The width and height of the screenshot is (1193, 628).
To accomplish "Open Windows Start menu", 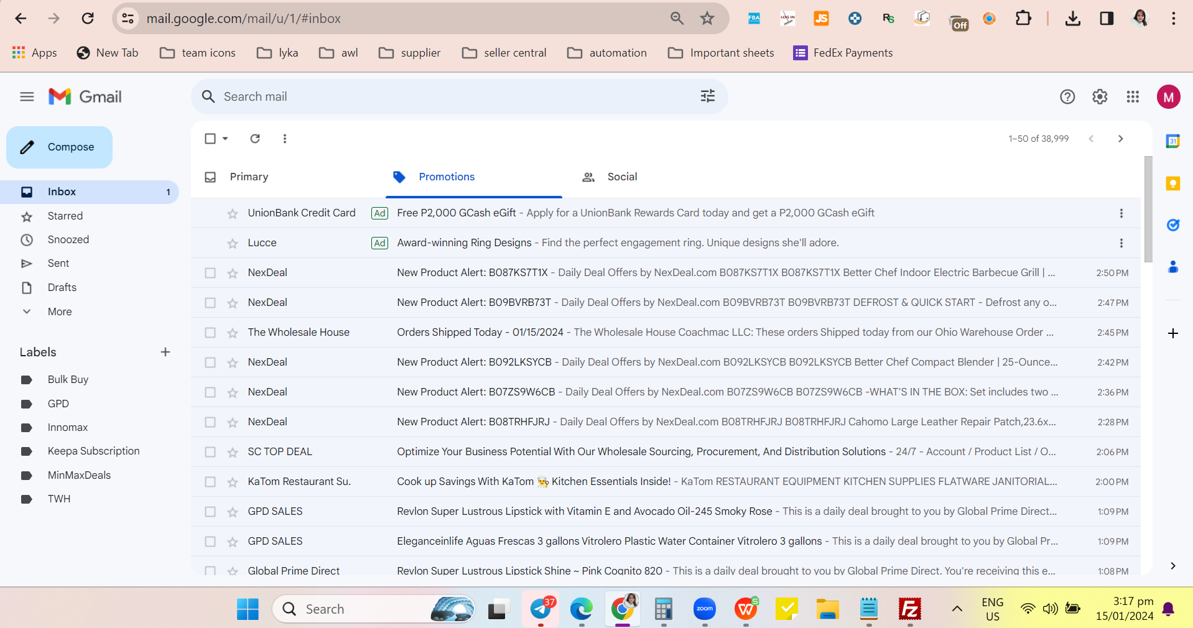I will coord(248,609).
